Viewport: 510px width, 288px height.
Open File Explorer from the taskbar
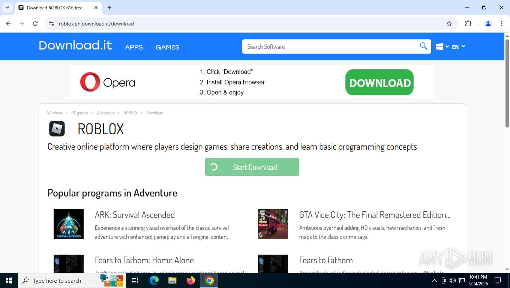pyautogui.click(x=172, y=280)
